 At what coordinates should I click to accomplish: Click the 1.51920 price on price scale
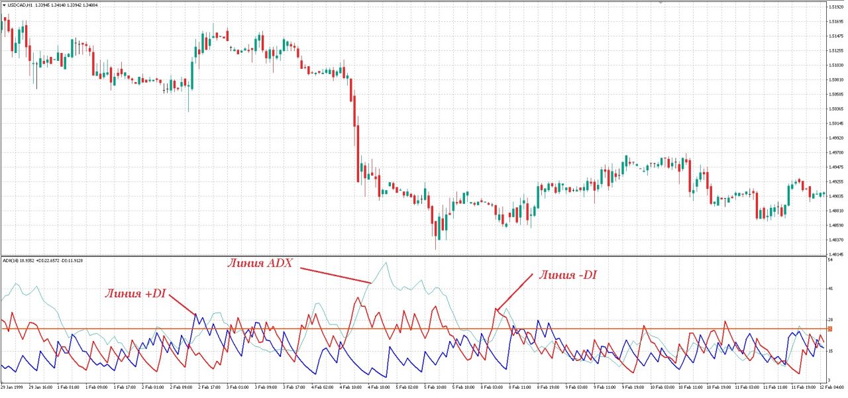pyautogui.click(x=836, y=7)
